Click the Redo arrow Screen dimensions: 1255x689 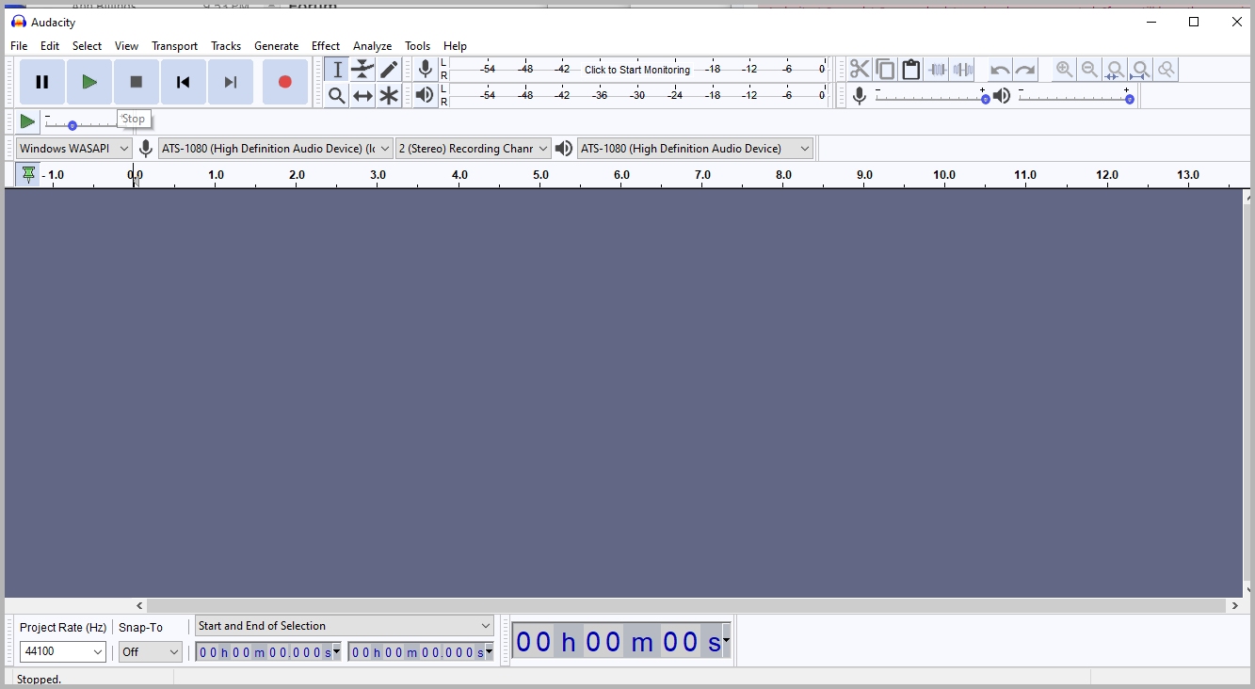tap(1025, 70)
